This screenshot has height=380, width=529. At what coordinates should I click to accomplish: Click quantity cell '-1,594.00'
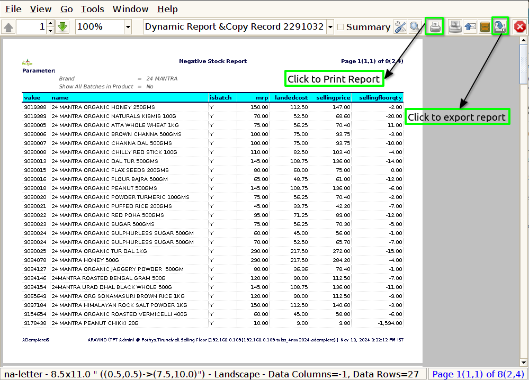pos(390,323)
